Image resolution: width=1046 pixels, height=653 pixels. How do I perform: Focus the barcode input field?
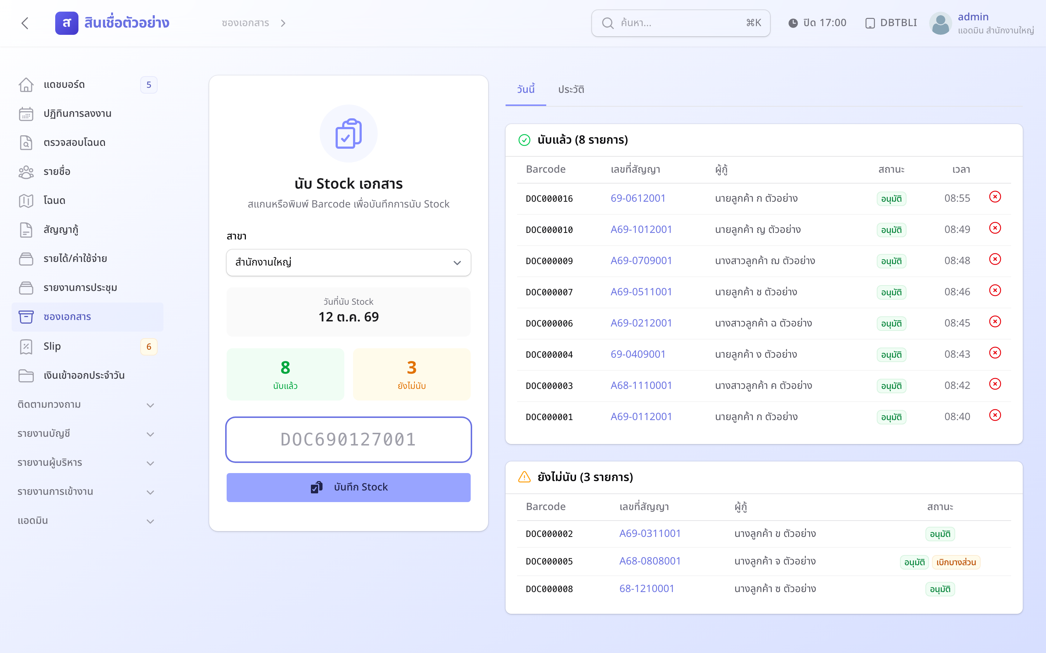348,440
